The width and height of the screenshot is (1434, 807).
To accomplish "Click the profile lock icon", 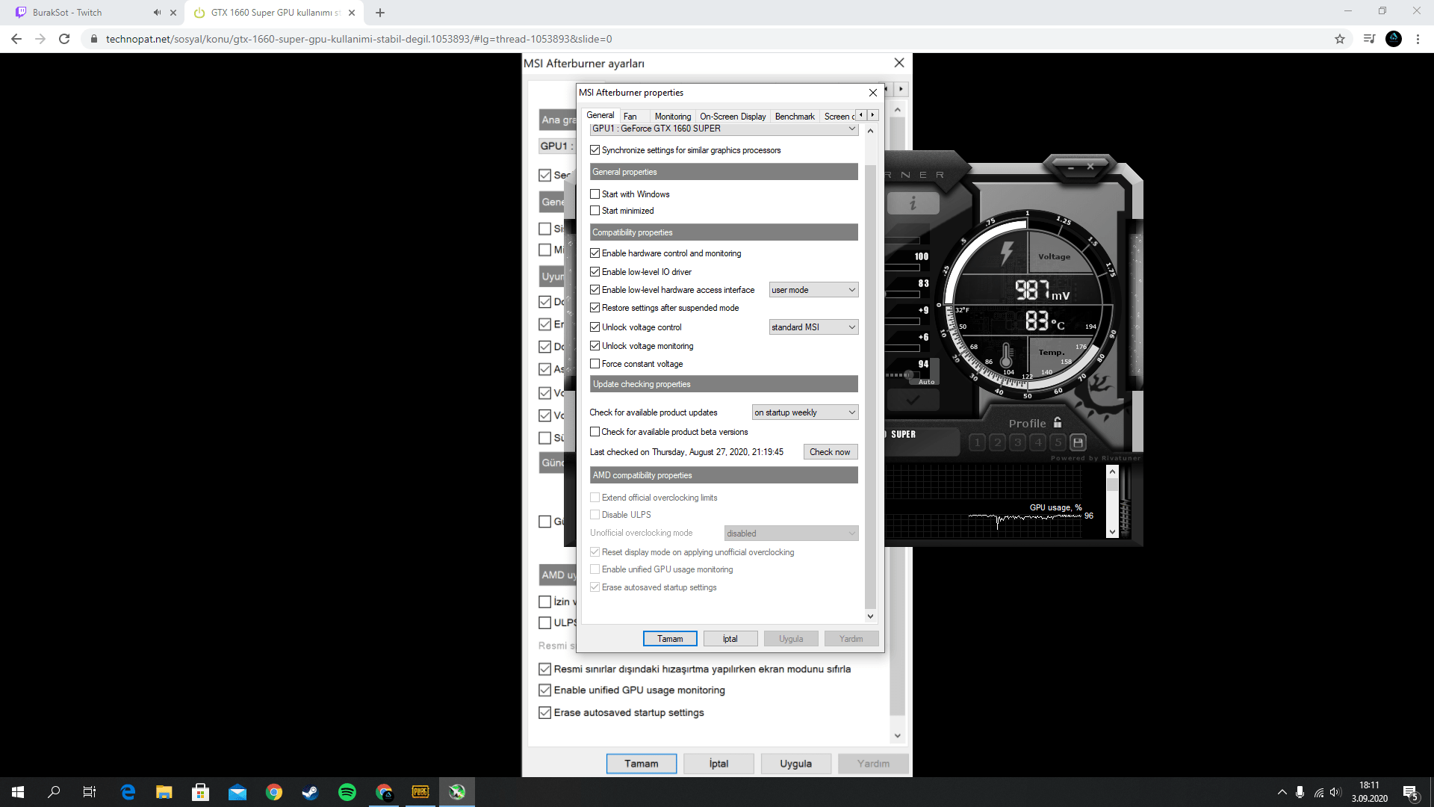I will pyautogui.click(x=1058, y=423).
